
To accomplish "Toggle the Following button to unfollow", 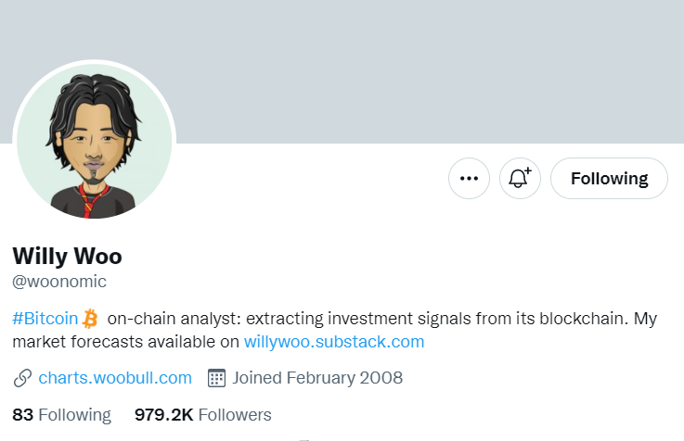I will (609, 179).
